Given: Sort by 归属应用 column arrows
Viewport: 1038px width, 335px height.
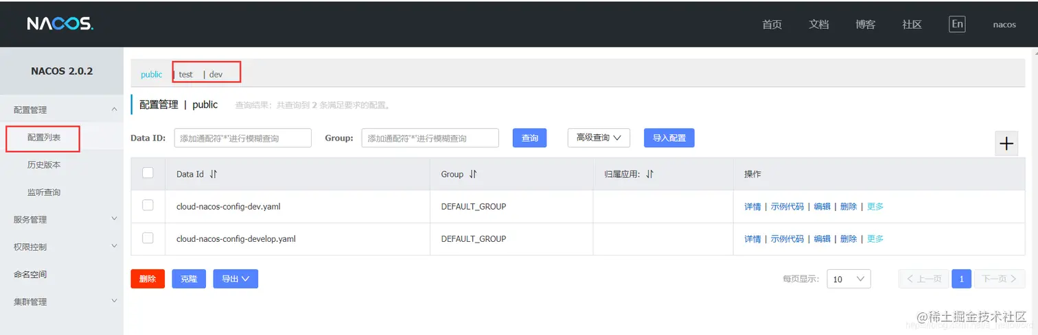Looking at the screenshot, I should pos(649,174).
